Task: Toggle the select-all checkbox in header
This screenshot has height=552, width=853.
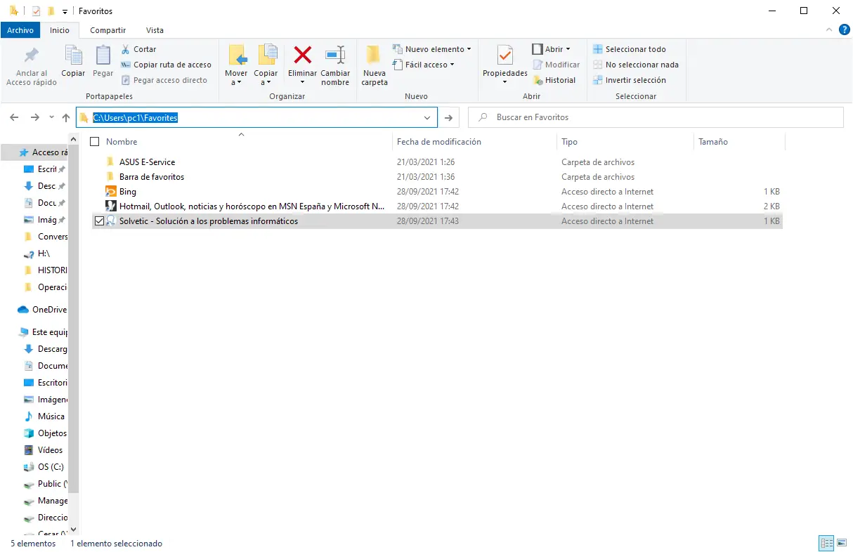Action: tap(95, 142)
